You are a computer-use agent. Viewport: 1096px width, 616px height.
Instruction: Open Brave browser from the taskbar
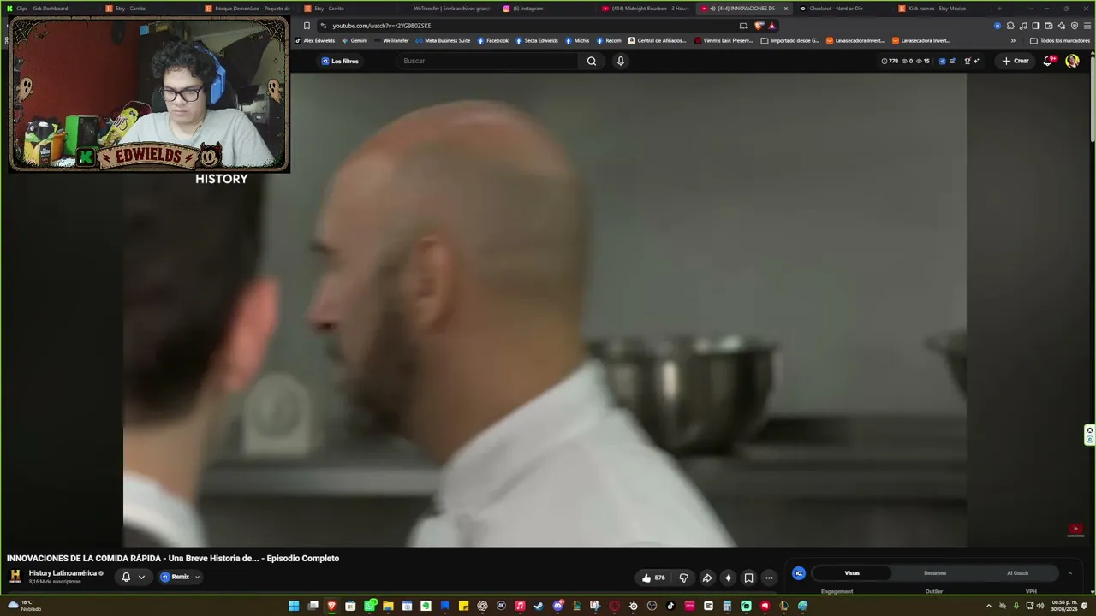tap(331, 606)
